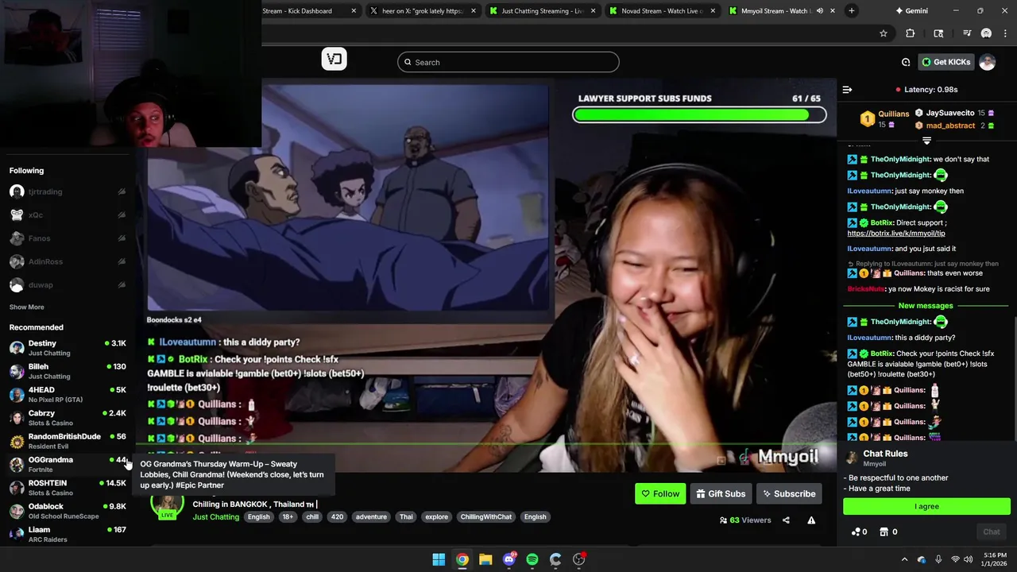Jump to New messages in chat
1017x572 pixels.
point(926,306)
